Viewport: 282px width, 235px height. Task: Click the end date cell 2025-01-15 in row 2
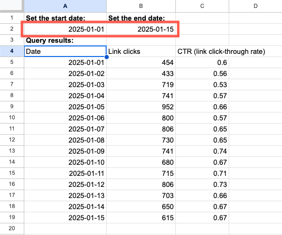point(141,29)
